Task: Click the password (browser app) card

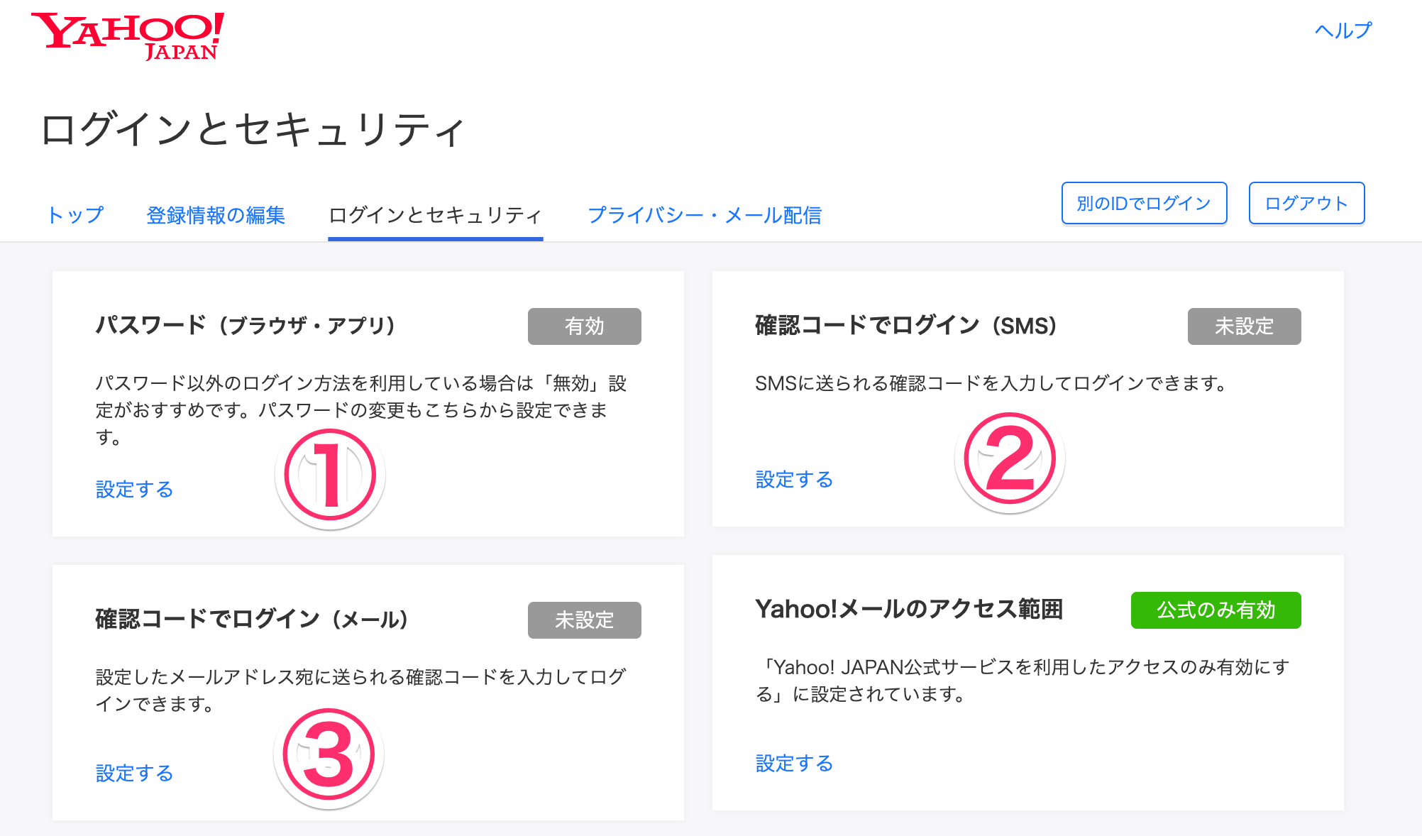Action: point(367,402)
